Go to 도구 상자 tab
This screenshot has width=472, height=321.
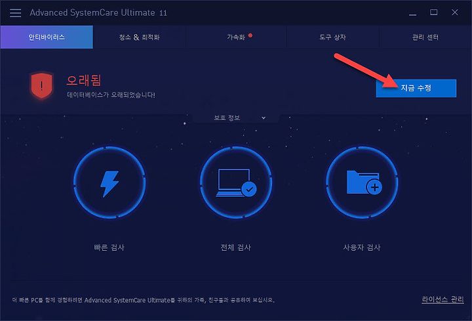[x=332, y=37]
